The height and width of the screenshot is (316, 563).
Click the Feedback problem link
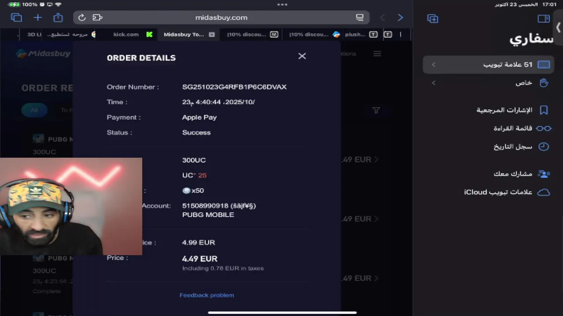pos(207,295)
